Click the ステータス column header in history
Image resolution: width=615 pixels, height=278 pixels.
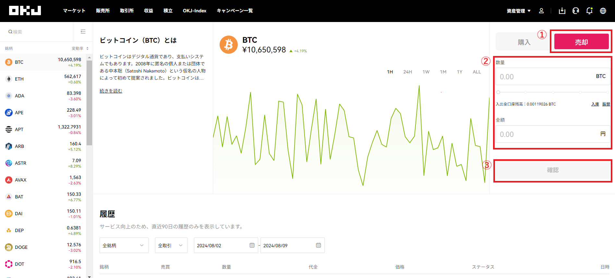click(483, 267)
